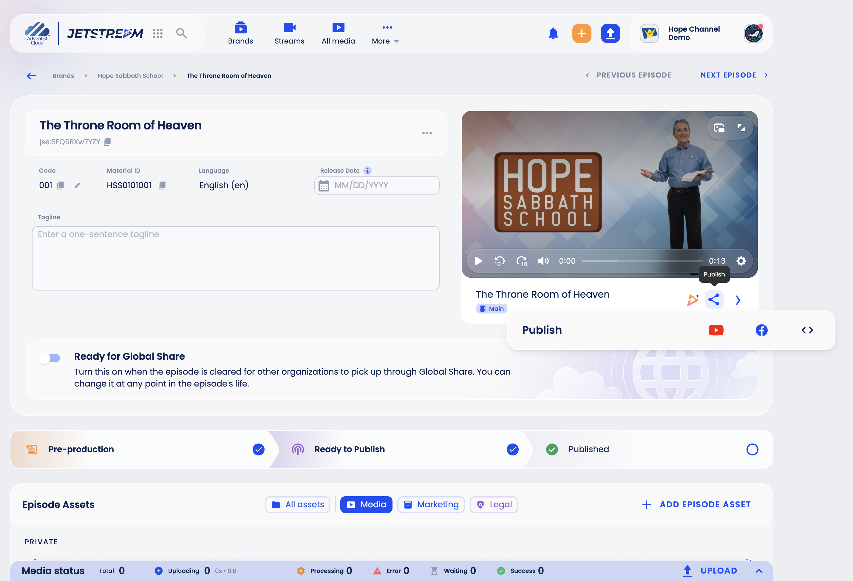Viewport: 853px width, 581px height.
Task: Go back with the left arrow
Action: click(x=32, y=75)
